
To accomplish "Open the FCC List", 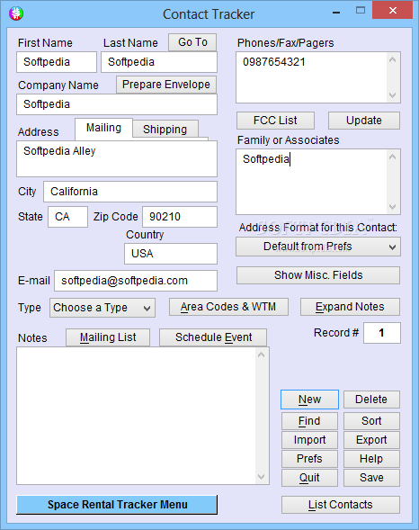I will click(275, 121).
